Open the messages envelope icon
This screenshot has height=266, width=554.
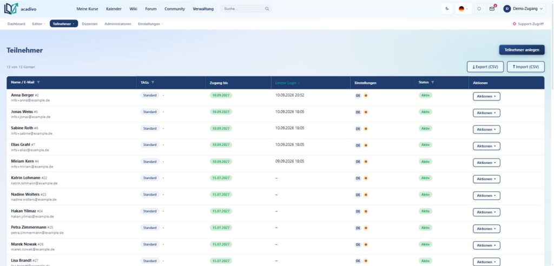point(492,9)
